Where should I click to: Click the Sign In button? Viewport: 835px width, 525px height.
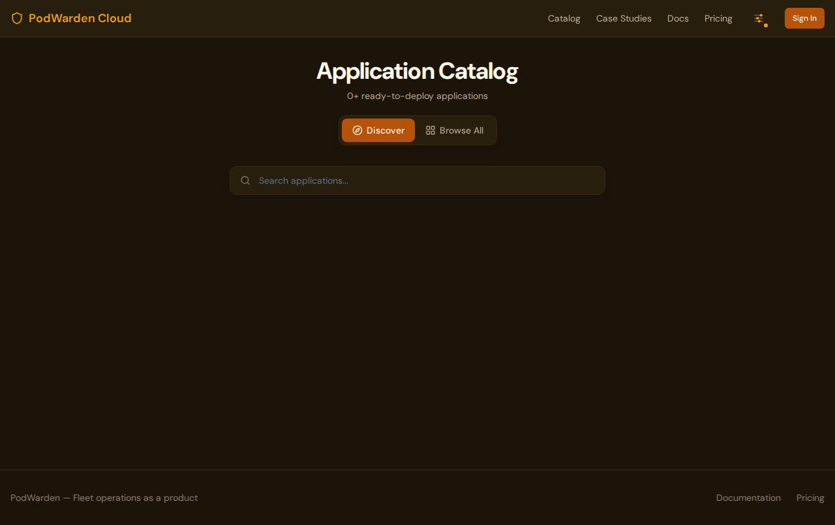(x=804, y=18)
